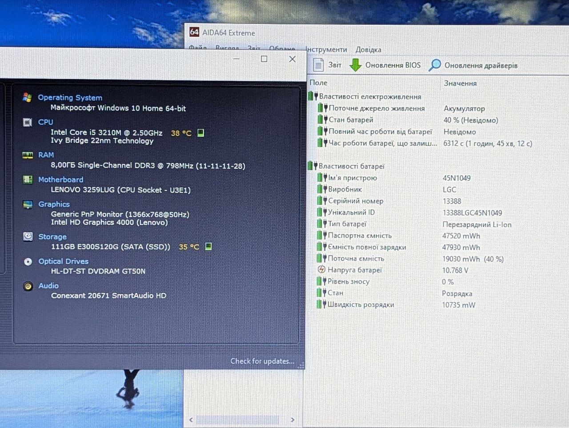Open the Оновлення драйверів toolbar button
Screen dimensions: 569x428
473,65
